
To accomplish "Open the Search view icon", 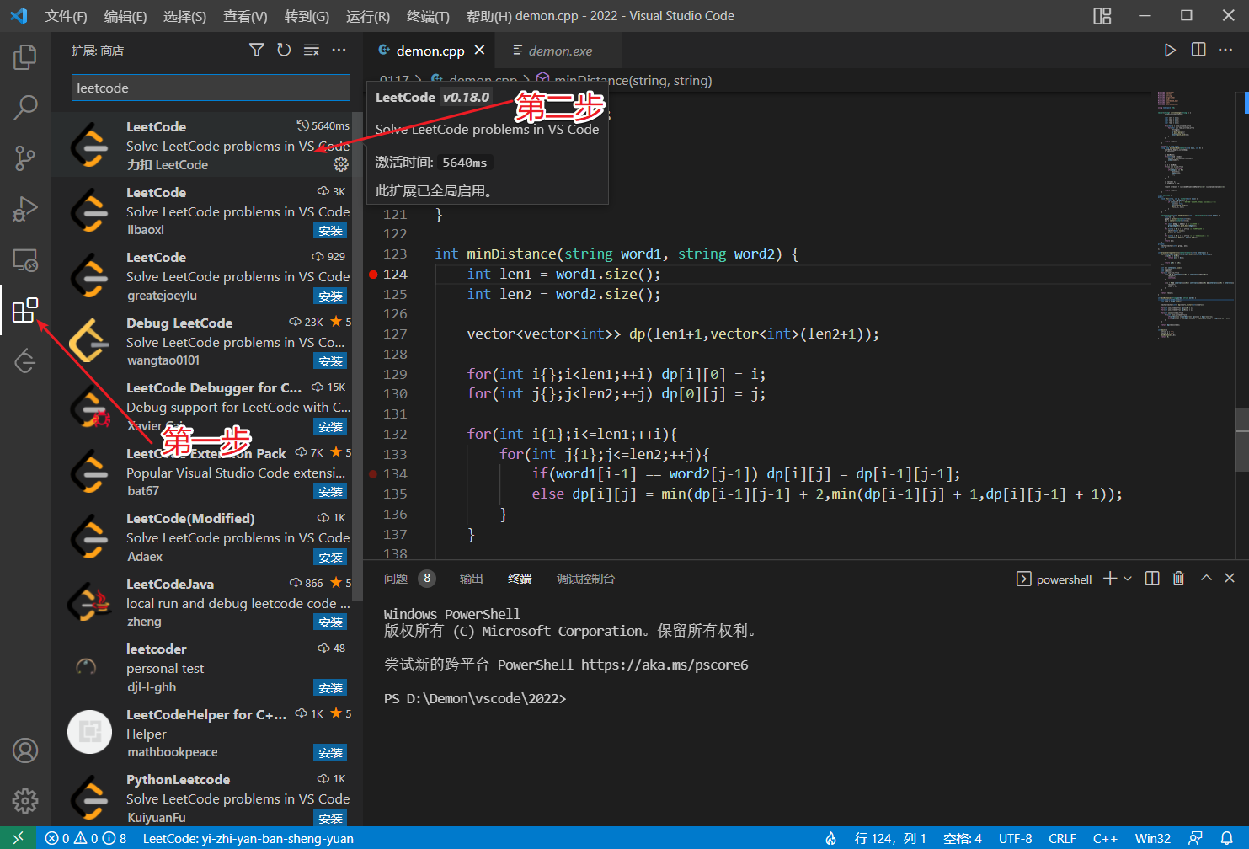I will tap(25, 107).
